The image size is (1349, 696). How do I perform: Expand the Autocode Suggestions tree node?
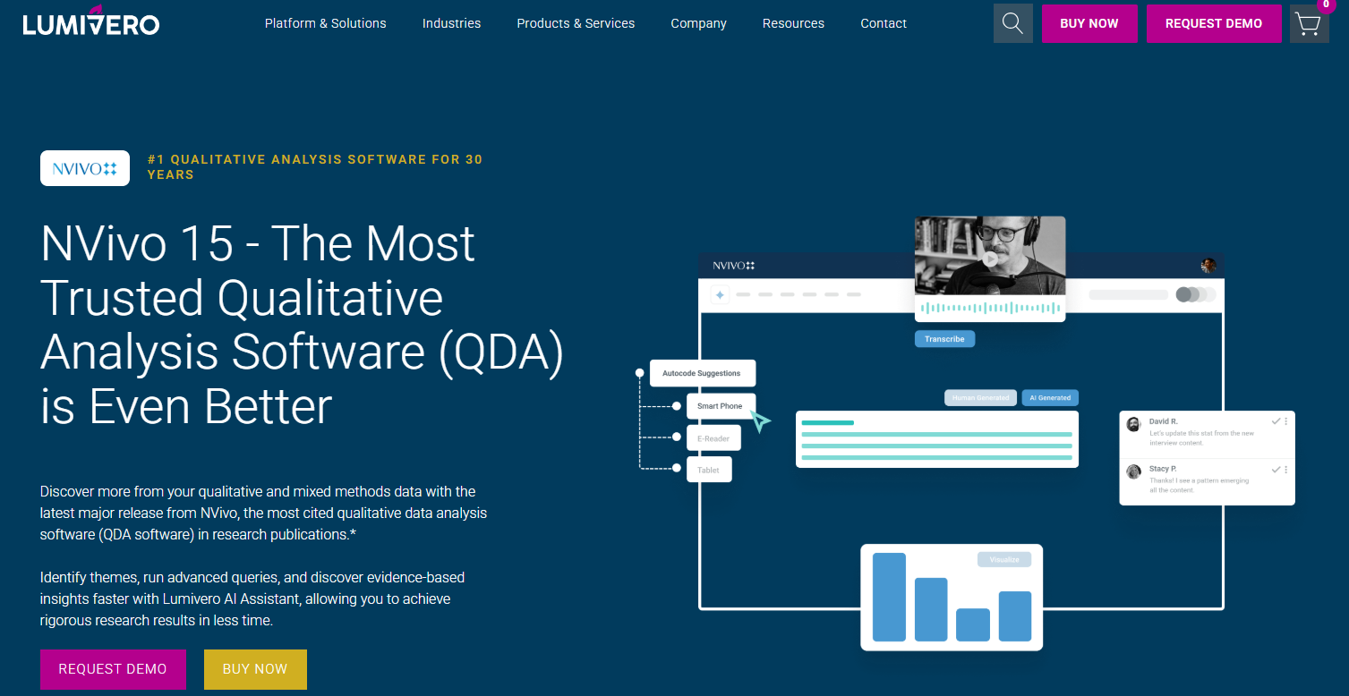(702, 373)
